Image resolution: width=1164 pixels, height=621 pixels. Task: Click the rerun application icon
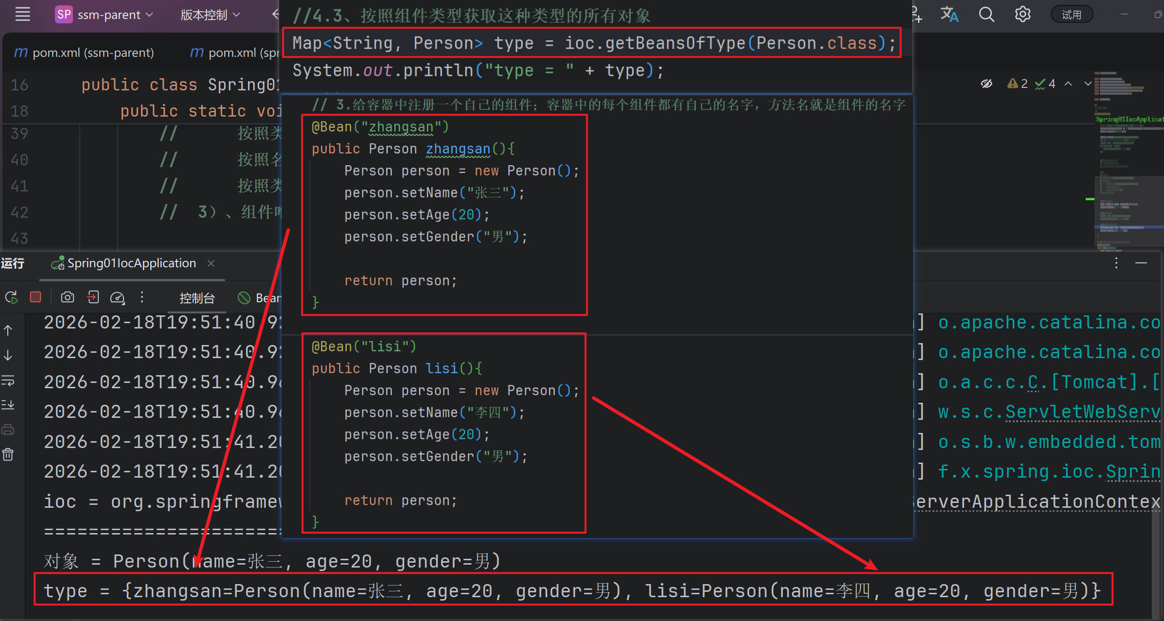pos(11,297)
